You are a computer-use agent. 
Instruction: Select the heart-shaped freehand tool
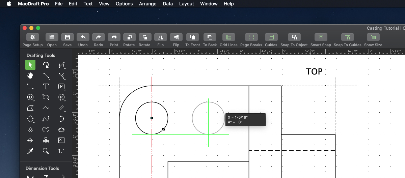(46, 129)
